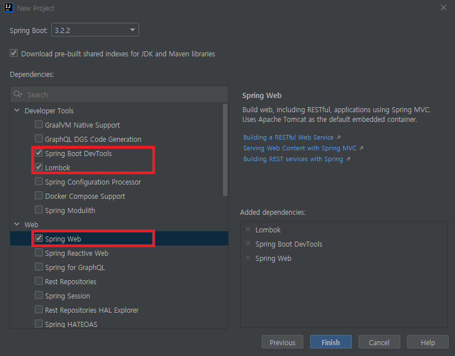Click the IntelliJ IDEA logo icon
Image resolution: width=455 pixels, height=356 pixels.
[9, 7]
